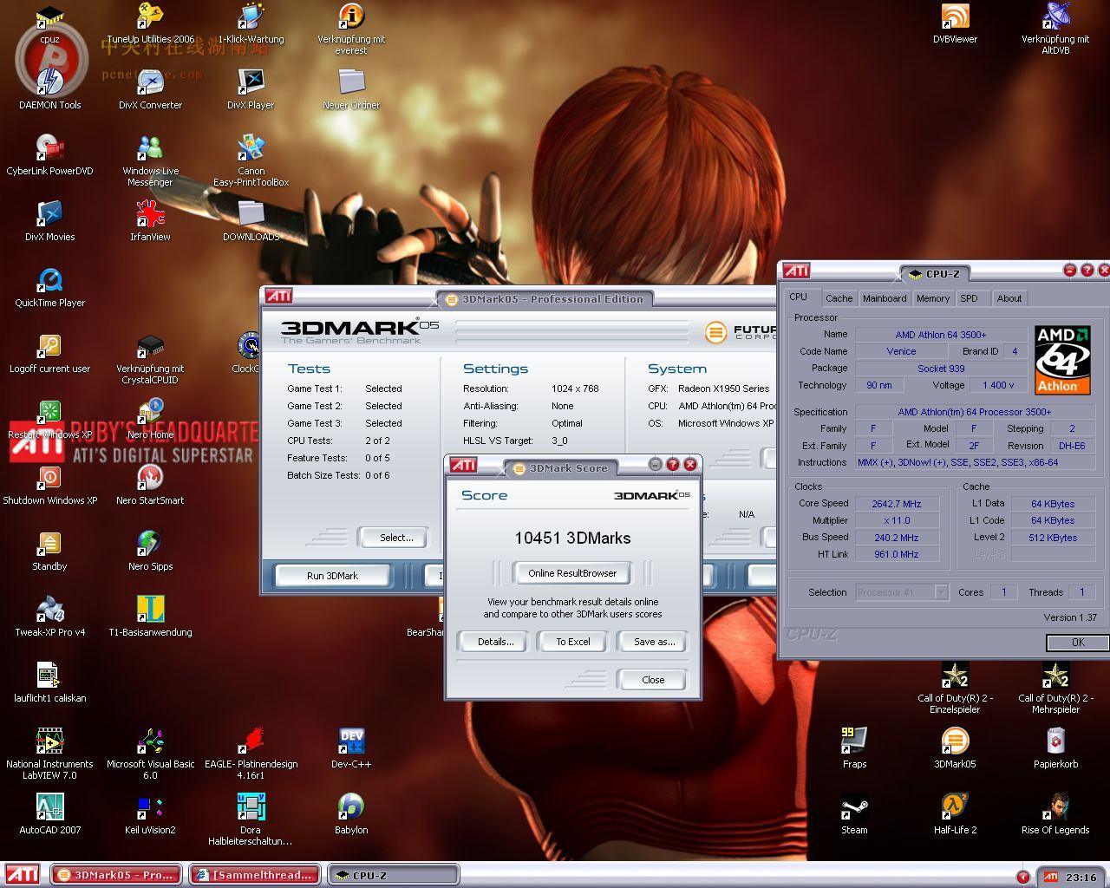Open the Processor #1 selection dropdown
This screenshot has width=1110, height=888.
(x=941, y=592)
